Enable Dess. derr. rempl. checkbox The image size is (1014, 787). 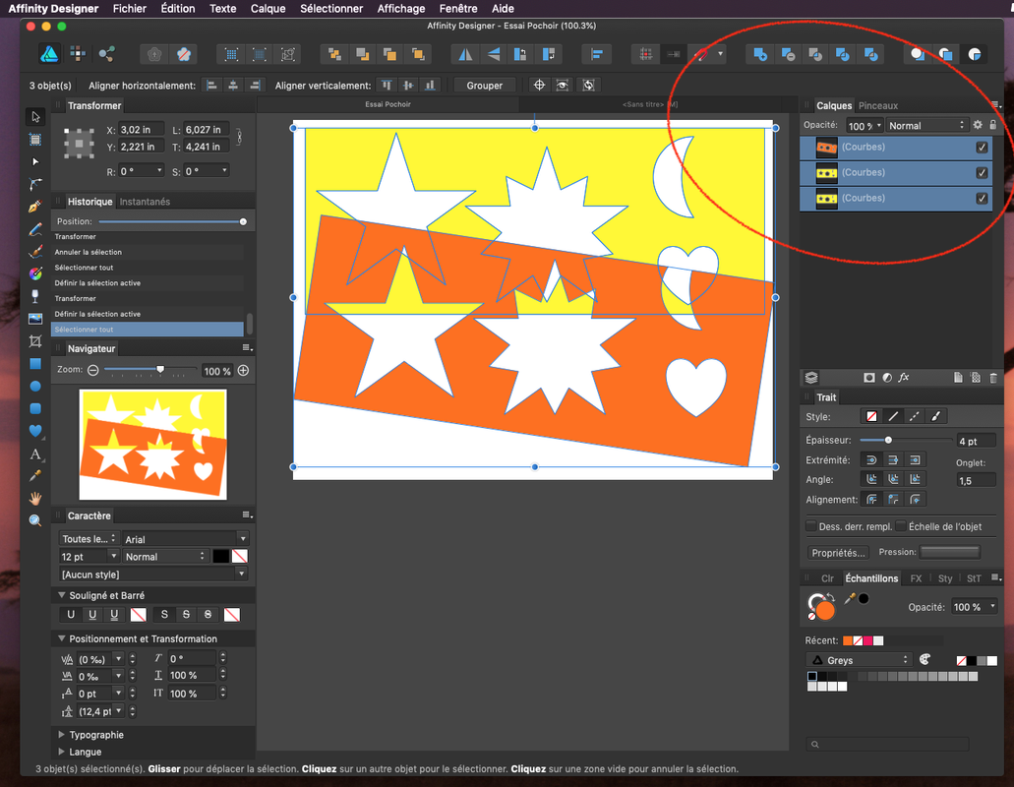tap(810, 525)
